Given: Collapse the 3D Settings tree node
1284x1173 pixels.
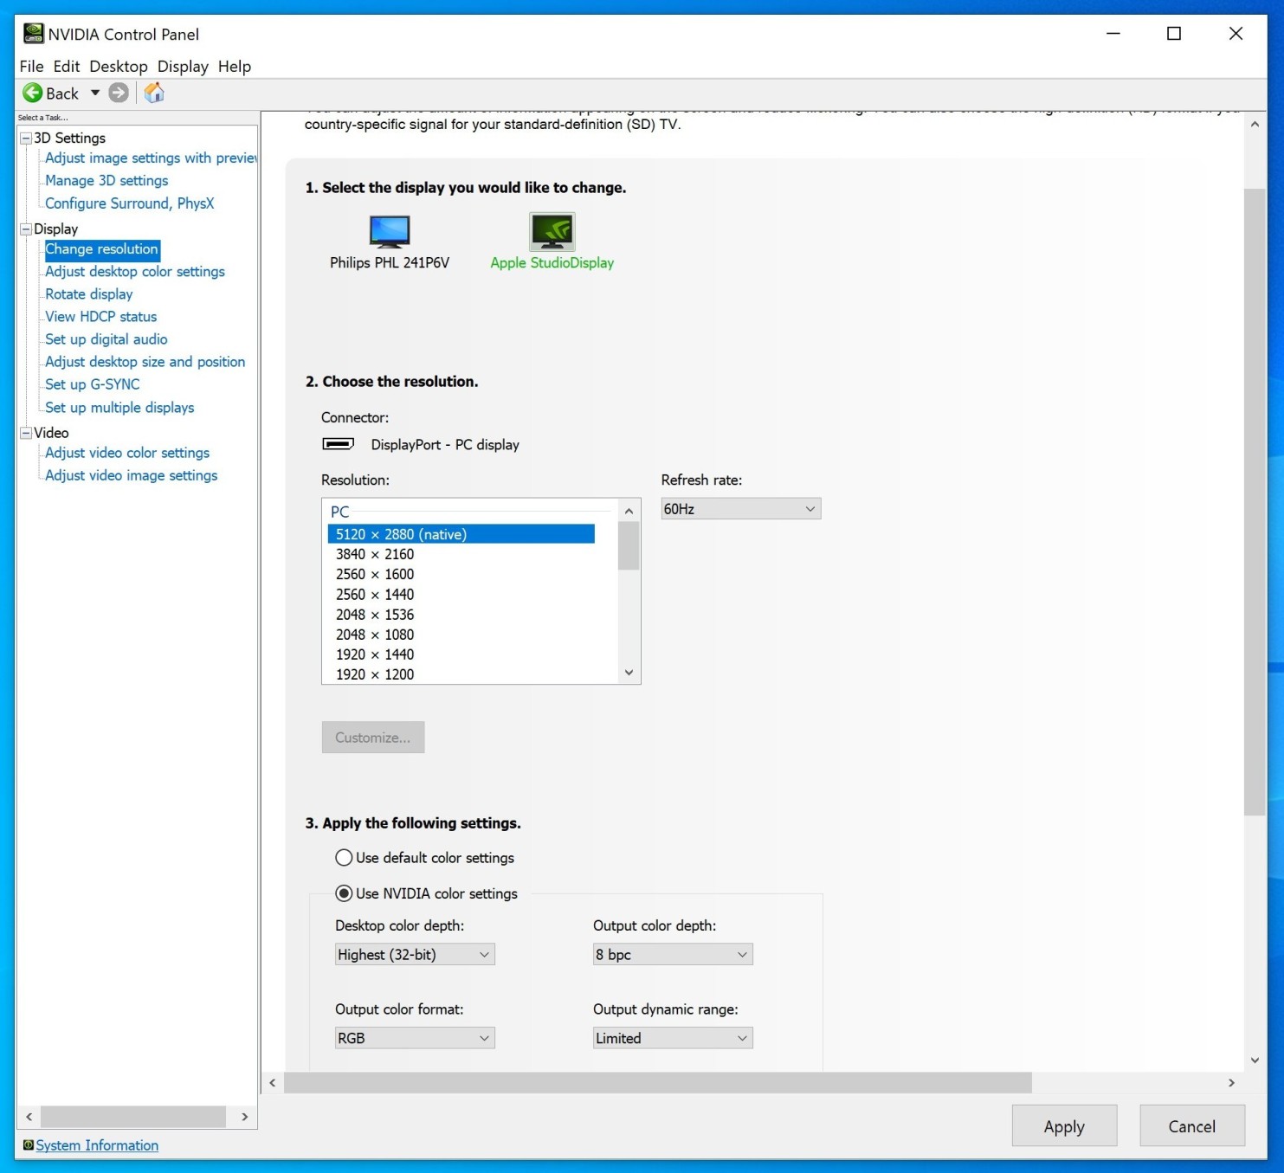Looking at the screenshot, I should click(x=26, y=139).
